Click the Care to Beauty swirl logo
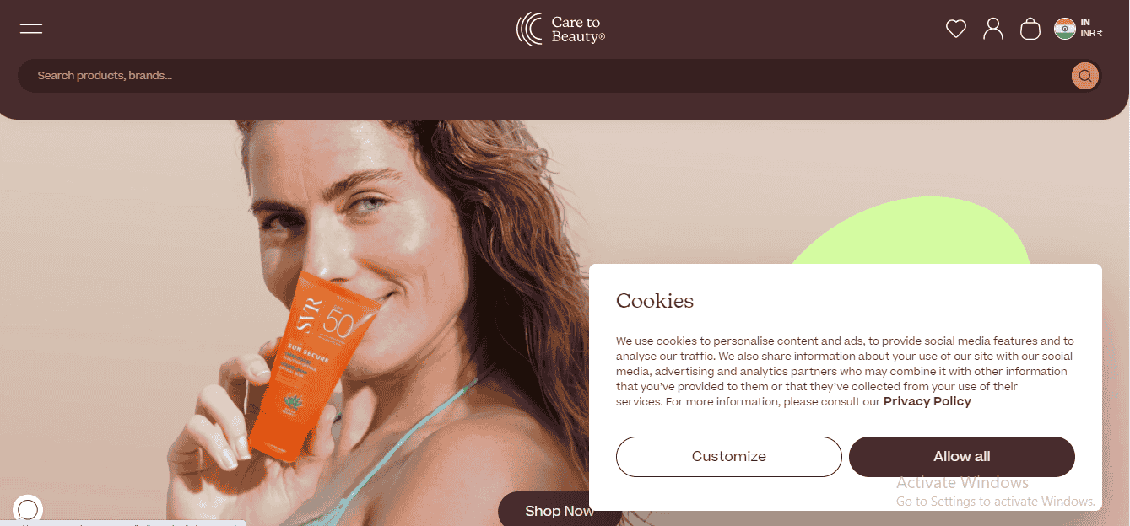1130x526 pixels. tap(529, 29)
